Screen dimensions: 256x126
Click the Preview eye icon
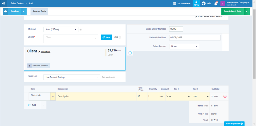click(x=5, y=11)
